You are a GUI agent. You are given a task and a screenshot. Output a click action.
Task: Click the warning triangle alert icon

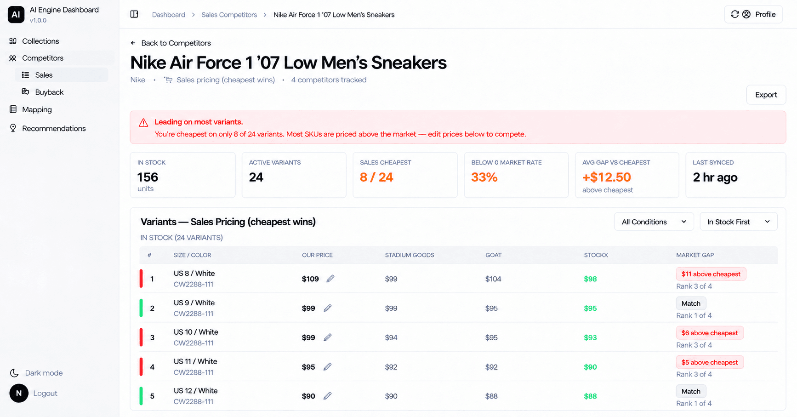[x=143, y=122]
